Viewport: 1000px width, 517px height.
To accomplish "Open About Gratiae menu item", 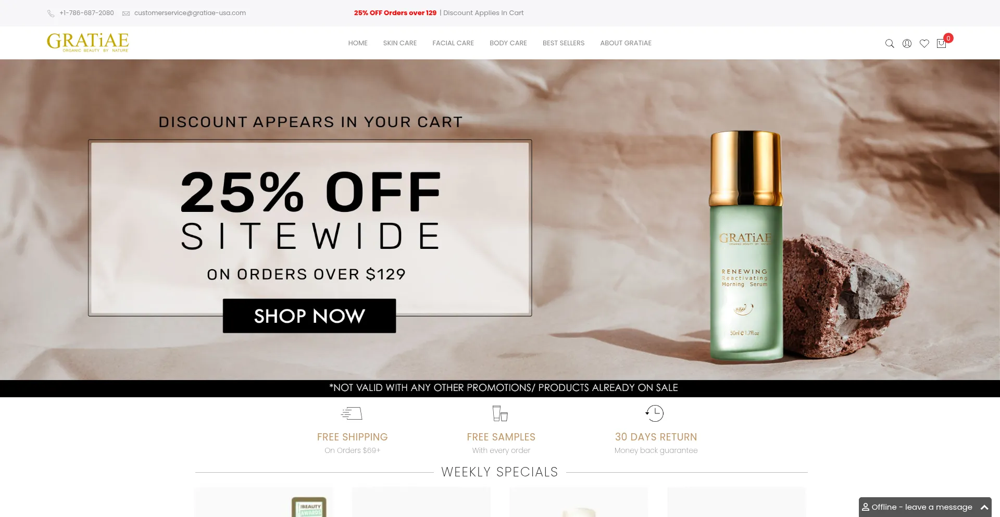I will 626,43.
